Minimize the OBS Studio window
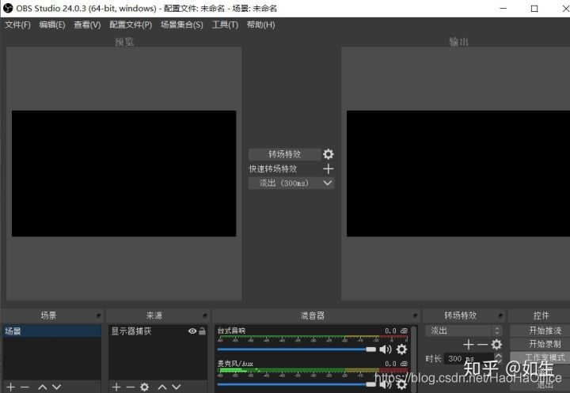This screenshot has height=393, width=570. point(503,9)
